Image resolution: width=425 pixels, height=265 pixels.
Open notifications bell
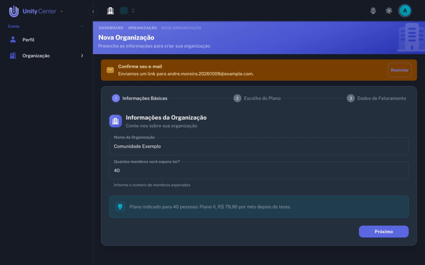tap(373, 11)
